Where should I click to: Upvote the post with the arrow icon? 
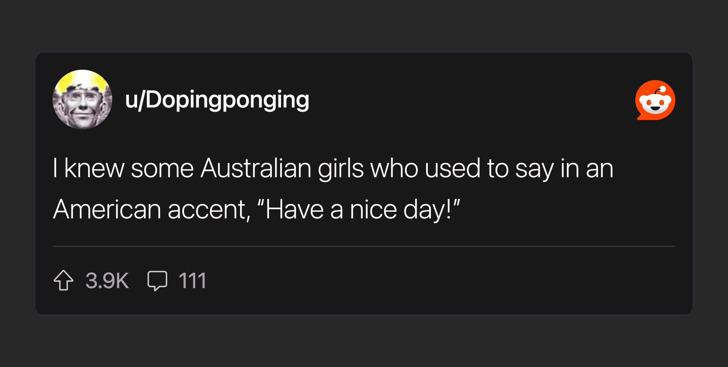click(64, 280)
